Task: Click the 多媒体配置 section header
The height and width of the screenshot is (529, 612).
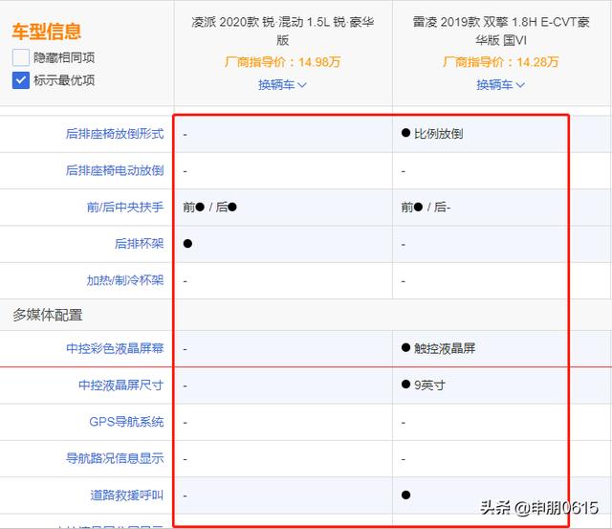Action: [x=47, y=315]
